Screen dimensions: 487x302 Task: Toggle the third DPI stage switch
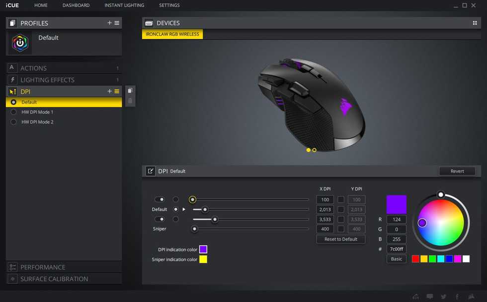click(160, 219)
